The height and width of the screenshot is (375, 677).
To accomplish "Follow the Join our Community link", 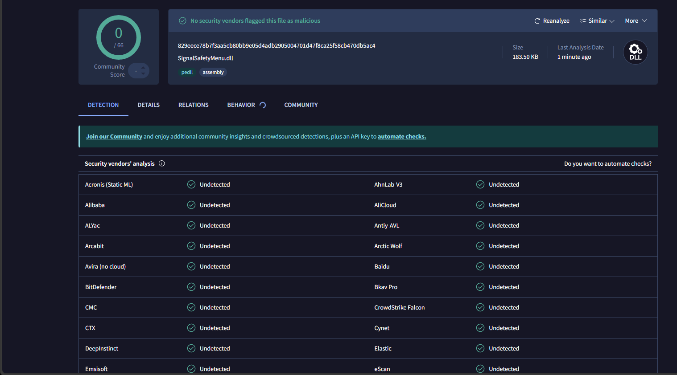I will (114, 136).
